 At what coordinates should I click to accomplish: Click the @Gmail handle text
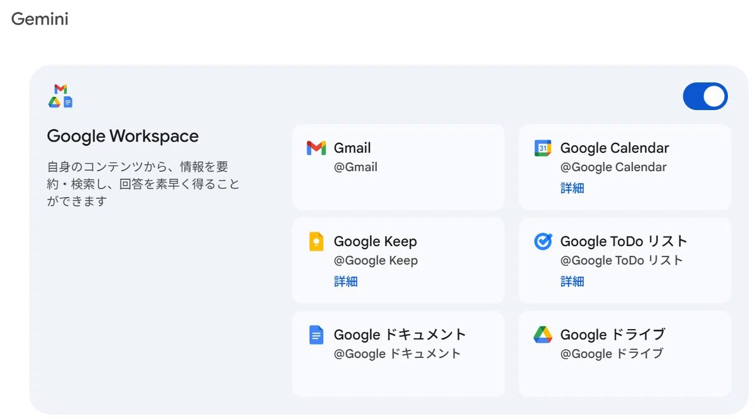355,167
